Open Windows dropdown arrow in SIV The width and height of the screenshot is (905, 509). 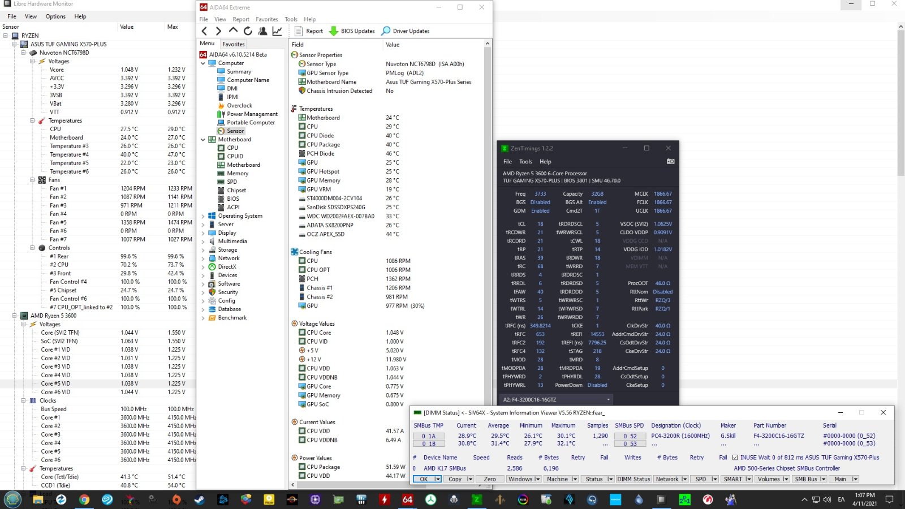537,479
